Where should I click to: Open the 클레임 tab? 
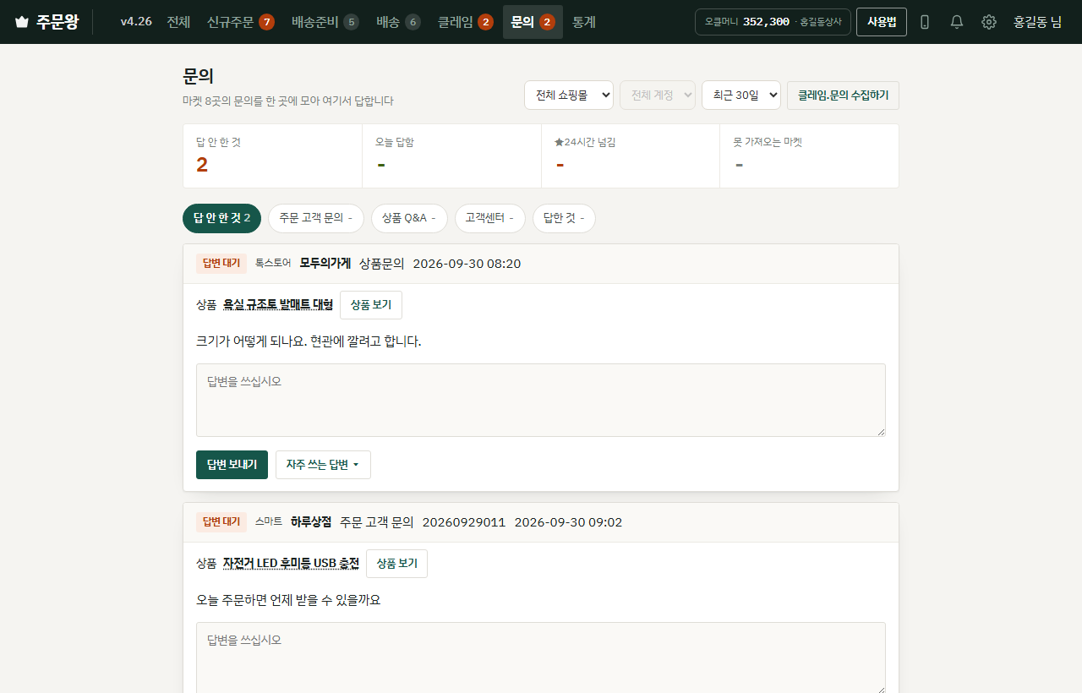pyautogui.click(x=466, y=22)
